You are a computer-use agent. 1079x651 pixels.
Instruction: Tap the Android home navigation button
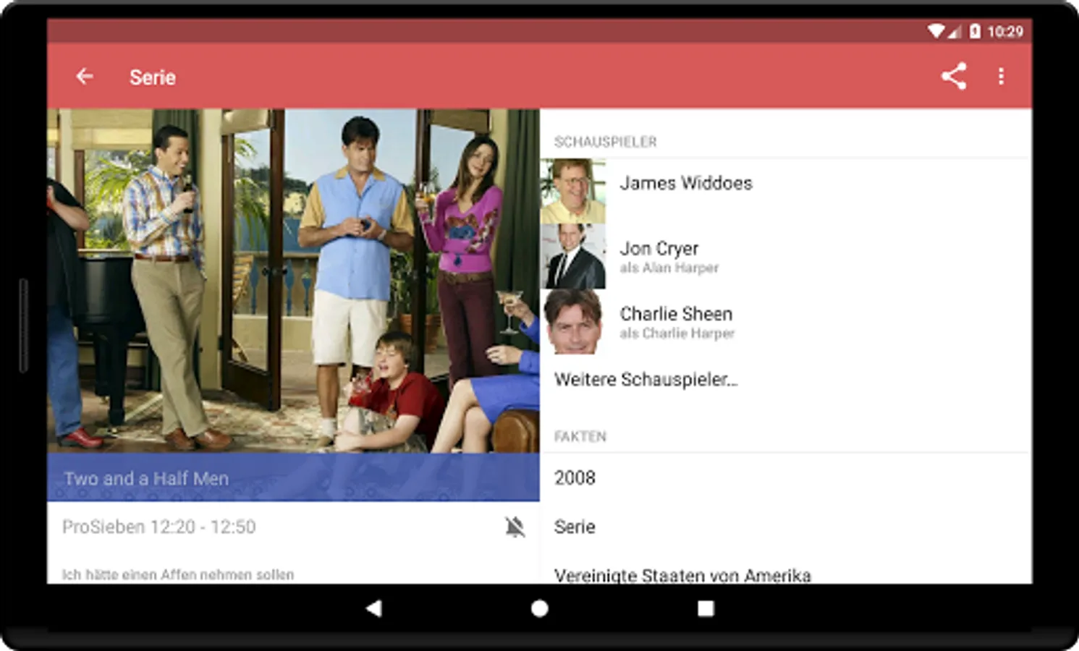coord(539,608)
